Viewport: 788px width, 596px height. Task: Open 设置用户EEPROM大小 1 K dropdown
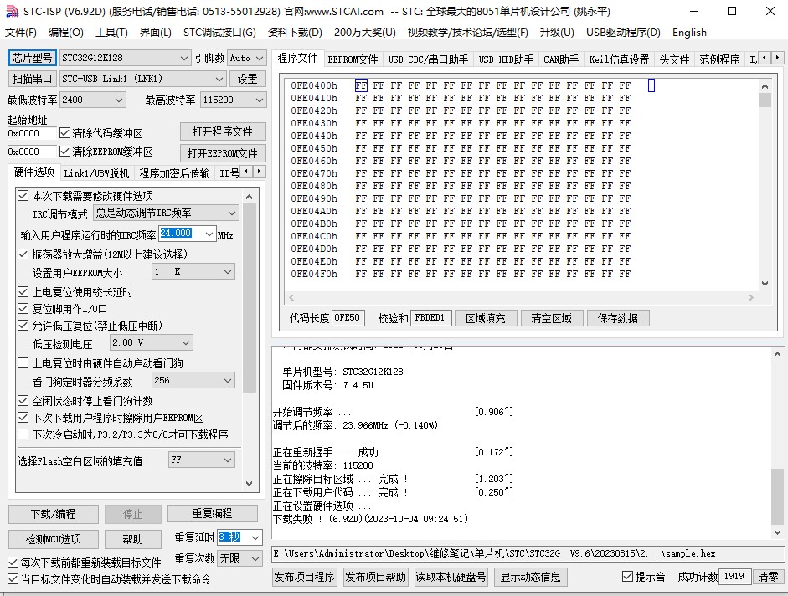[x=193, y=271]
